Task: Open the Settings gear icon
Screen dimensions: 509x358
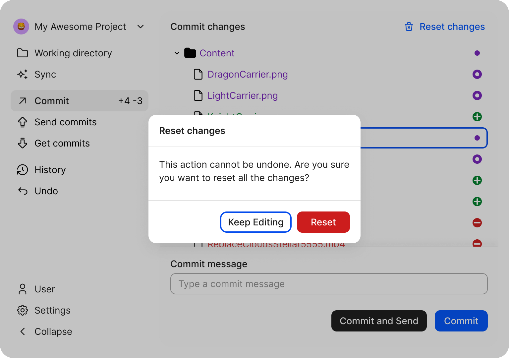Action: click(23, 310)
